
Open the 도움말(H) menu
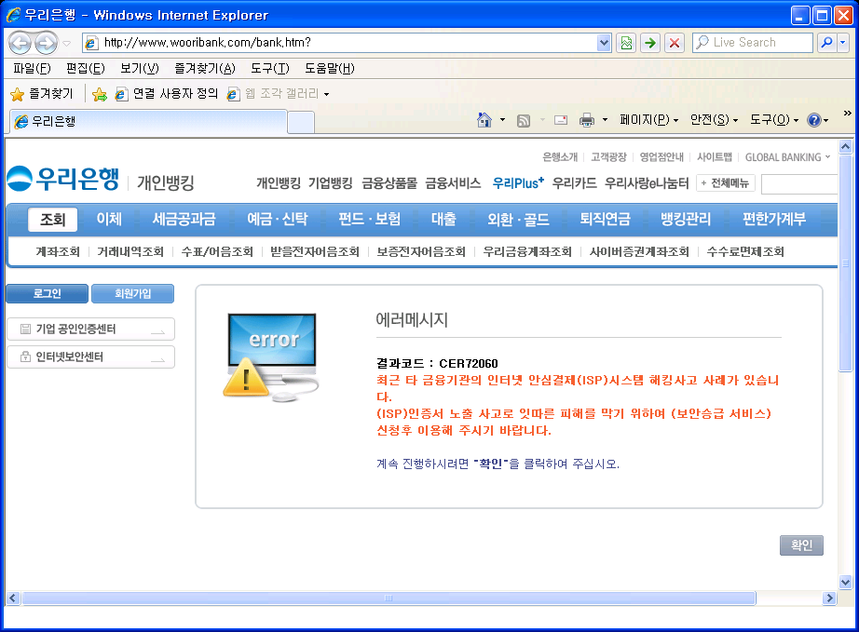click(330, 68)
